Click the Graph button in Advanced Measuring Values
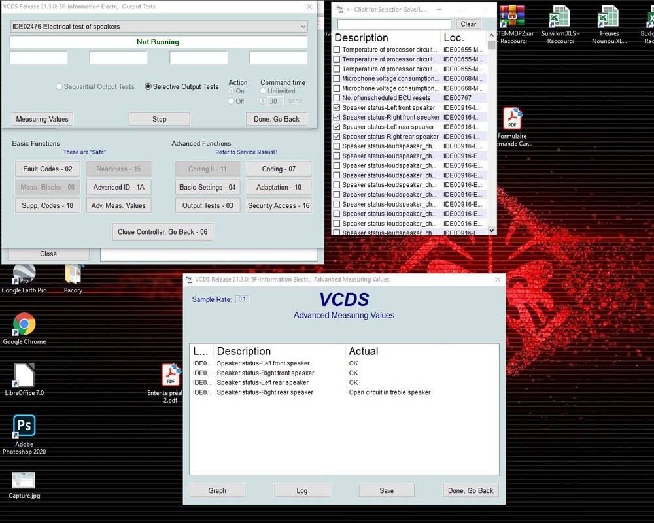654x523 pixels. (x=217, y=490)
